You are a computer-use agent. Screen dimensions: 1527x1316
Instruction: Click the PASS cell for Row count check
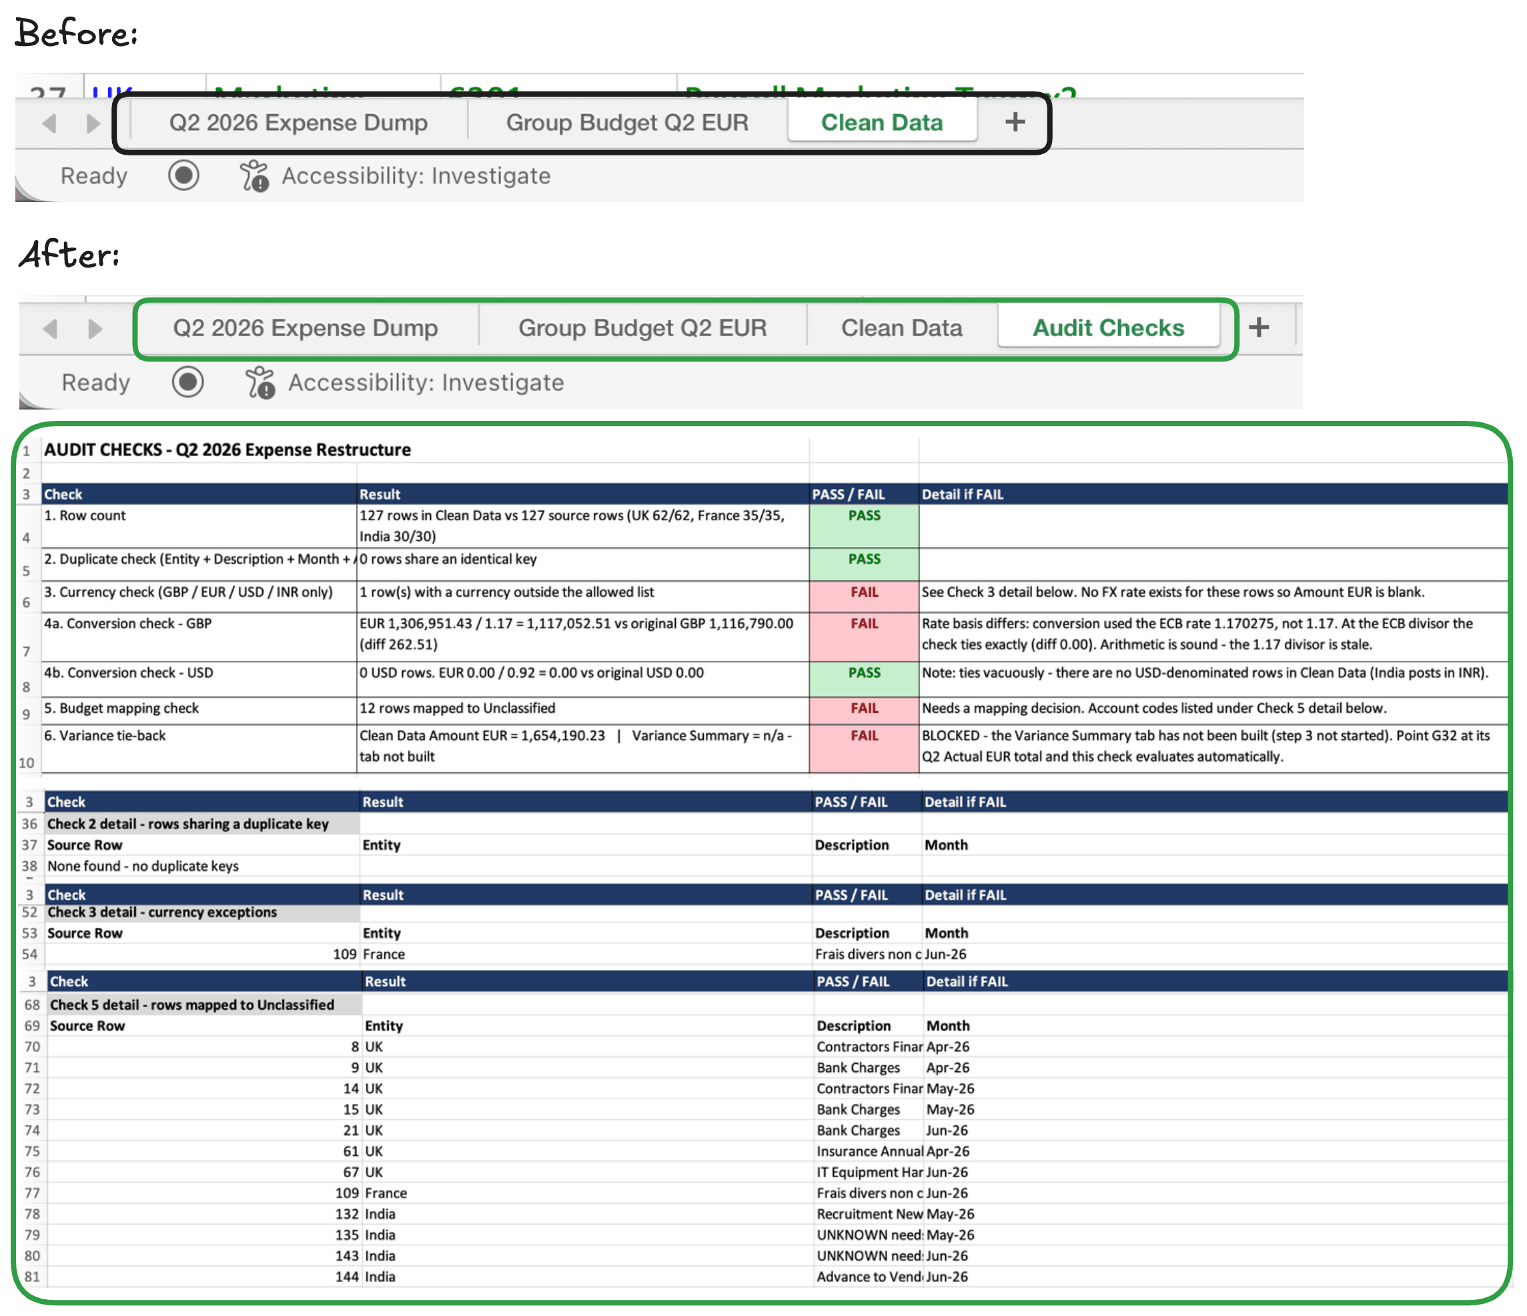[864, 526]
